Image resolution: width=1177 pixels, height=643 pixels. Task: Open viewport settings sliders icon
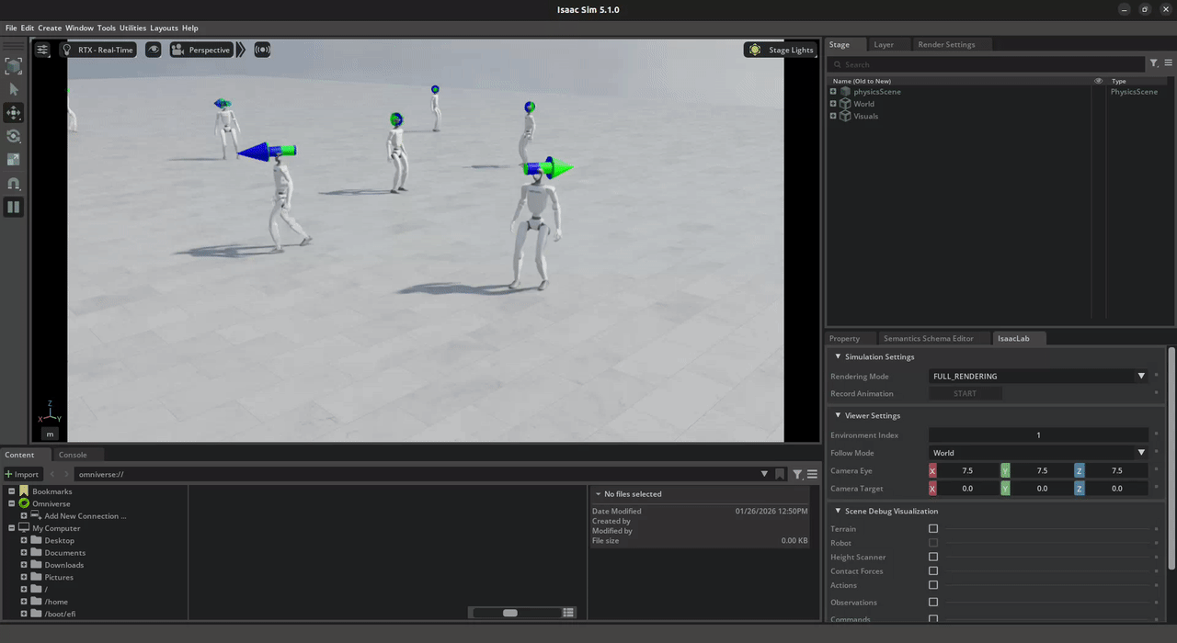point(43,50)
